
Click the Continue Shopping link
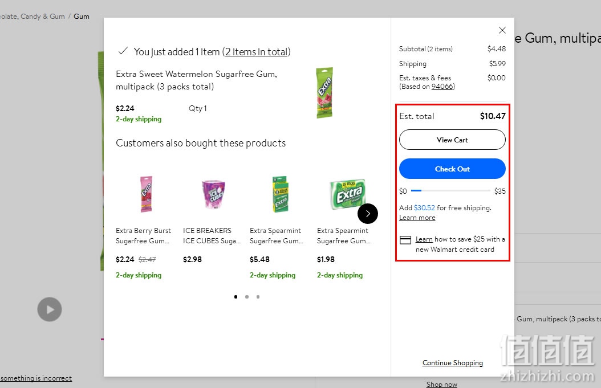452,363
